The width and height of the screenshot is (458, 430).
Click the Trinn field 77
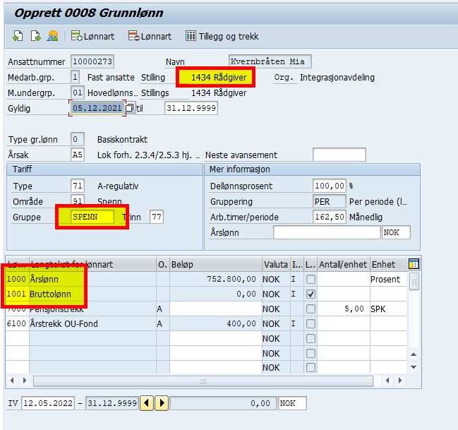pyautogui.click(x=157, y=217)
